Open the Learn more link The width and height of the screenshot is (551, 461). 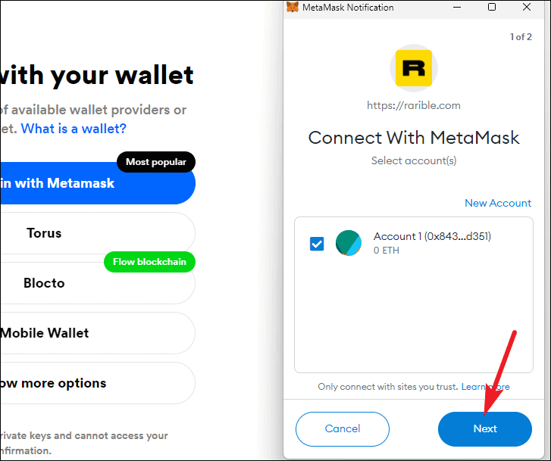tap(485, 387)
